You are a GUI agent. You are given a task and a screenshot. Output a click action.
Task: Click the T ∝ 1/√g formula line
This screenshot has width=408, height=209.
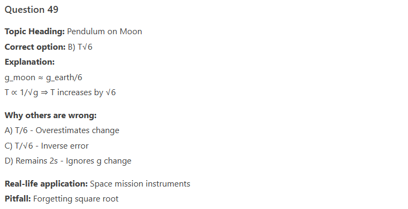pyautogui.click(x=60, y=92)
